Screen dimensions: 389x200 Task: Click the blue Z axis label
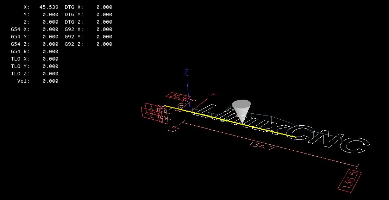[186, 72]
